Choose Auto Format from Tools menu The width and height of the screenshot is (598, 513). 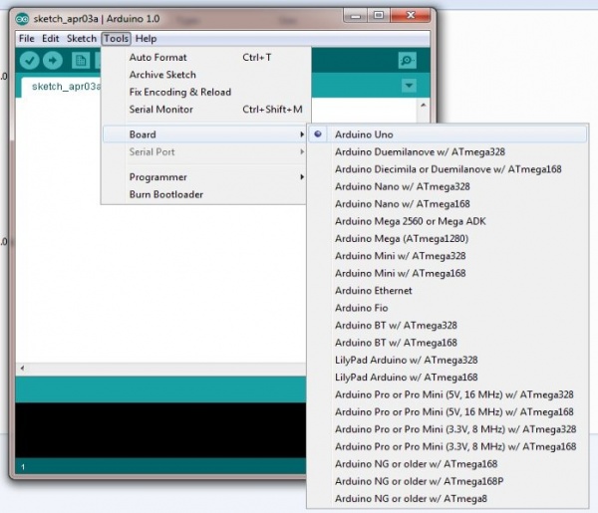pyautogui.click(x=204, y=58)
